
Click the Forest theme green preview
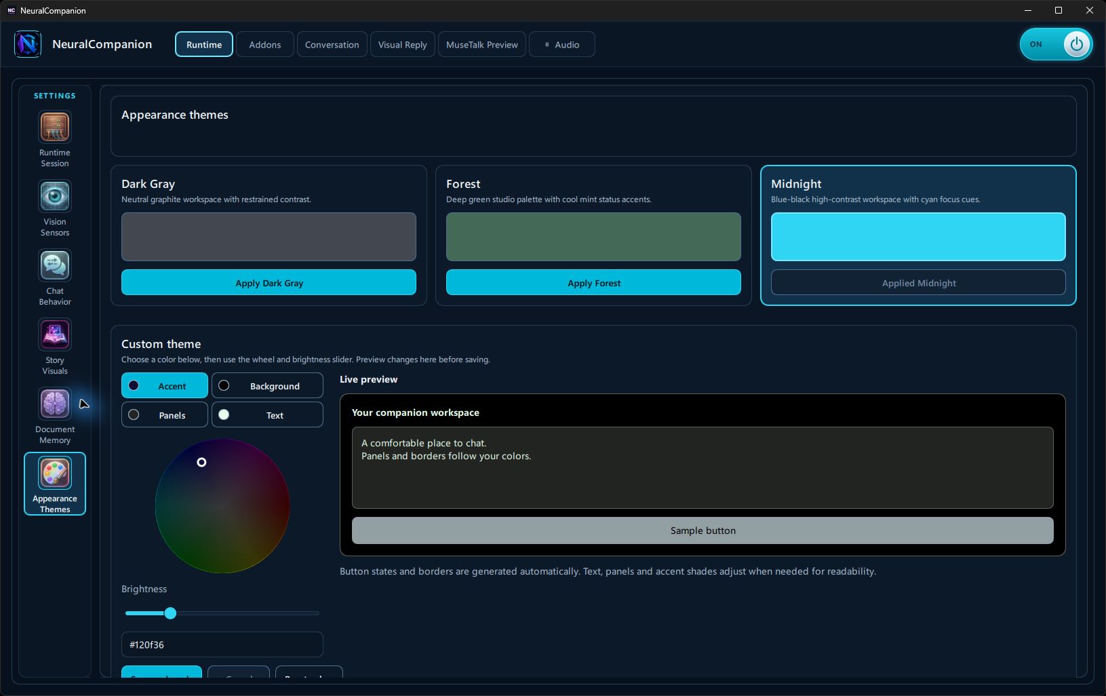click(x=593, y=237)
